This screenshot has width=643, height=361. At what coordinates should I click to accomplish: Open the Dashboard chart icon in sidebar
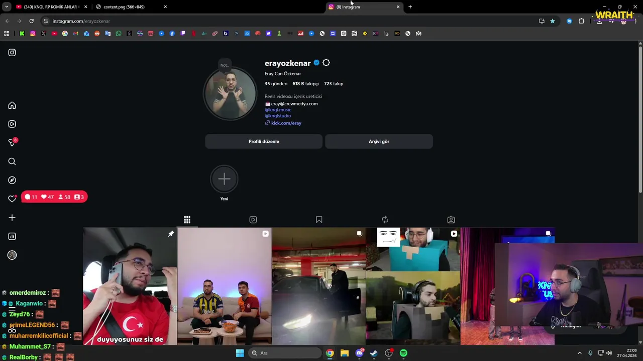12,237
